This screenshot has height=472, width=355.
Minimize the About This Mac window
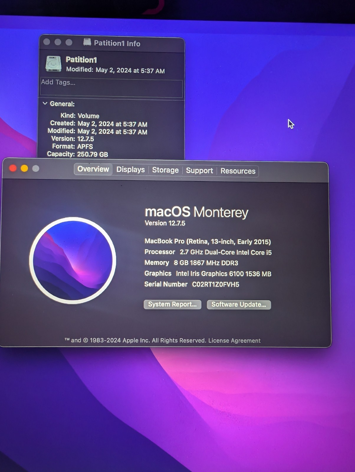pos(24,168)
